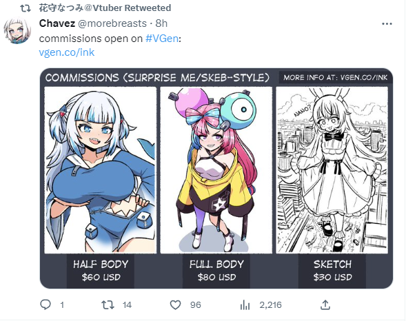The width and height of the screenshot is (406, 321).
Task: Click the 2,216 views count
Action: (270, 305)
